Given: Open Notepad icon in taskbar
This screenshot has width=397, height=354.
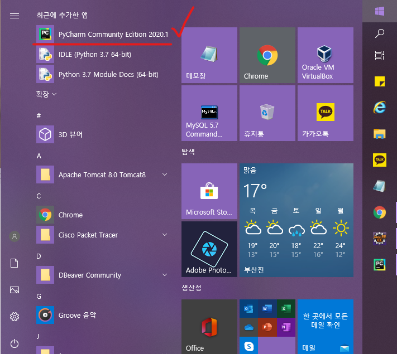Looking at the screenshot, I should click(x=380, y=186).
